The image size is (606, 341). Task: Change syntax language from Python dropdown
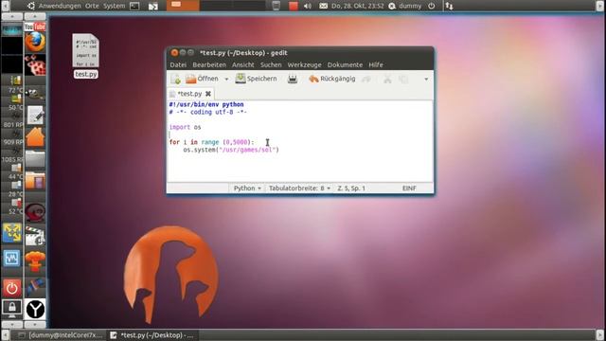[x=247, y=188]
